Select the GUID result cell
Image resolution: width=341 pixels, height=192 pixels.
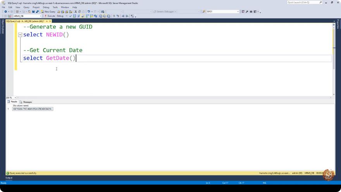coord(33,109)
